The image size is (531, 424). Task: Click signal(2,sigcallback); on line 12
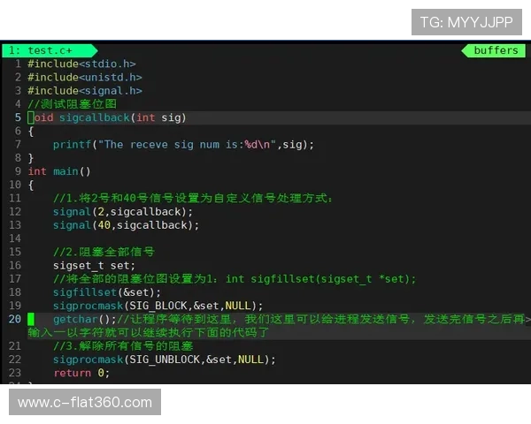click(123, 212)
